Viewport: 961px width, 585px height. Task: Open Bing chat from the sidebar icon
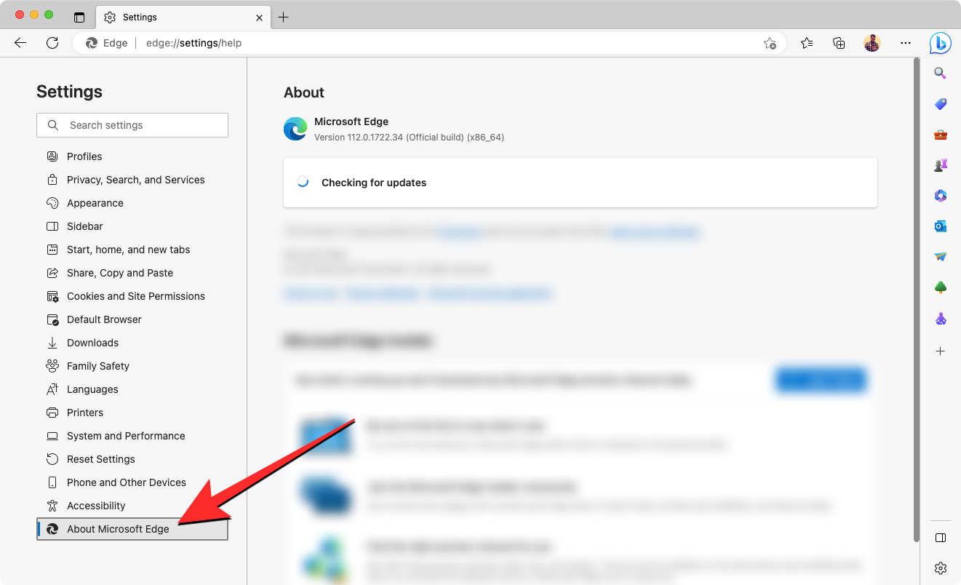point(940,43)
